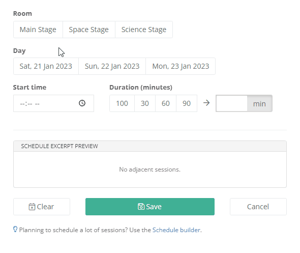Set duration to 90 minutes preset
300x253 pixels.
(187, 103)
